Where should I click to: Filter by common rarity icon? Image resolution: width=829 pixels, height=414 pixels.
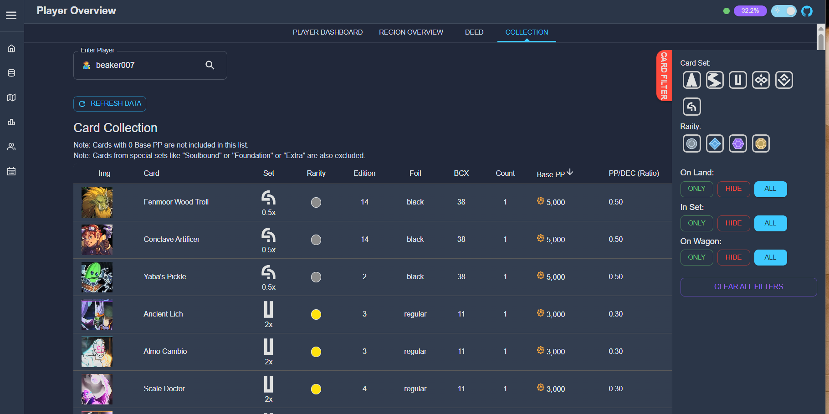click(x=691, y=144)
